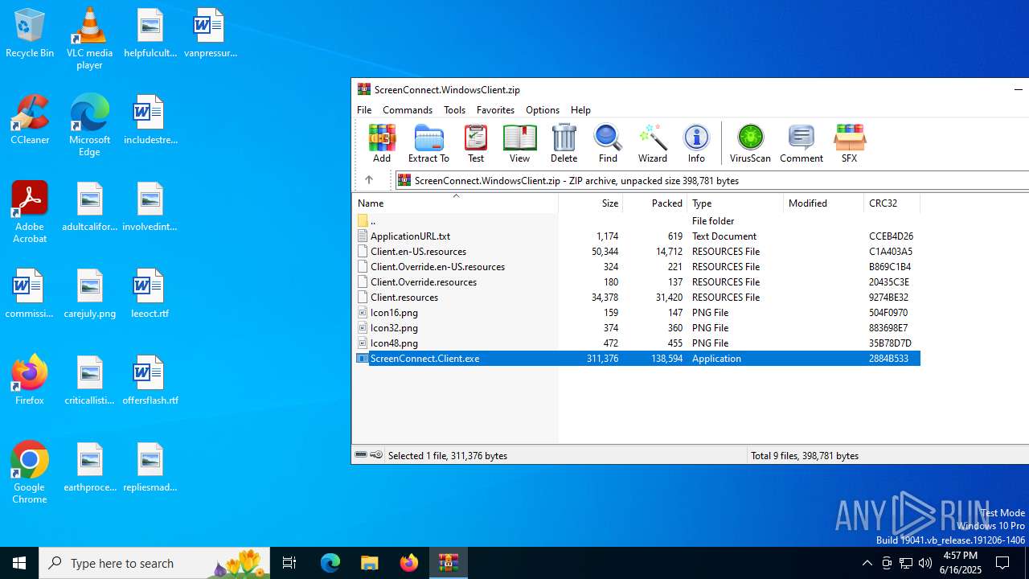Select Client.en-US.resources file
Viewport: 1029px width, 579px height.
pos(637,251)
